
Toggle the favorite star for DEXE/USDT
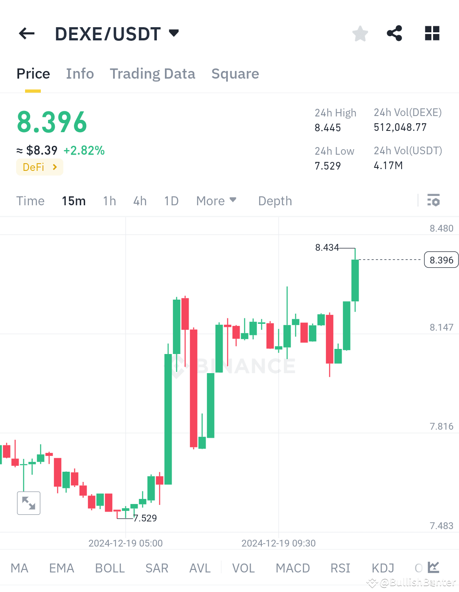[360, 33]
